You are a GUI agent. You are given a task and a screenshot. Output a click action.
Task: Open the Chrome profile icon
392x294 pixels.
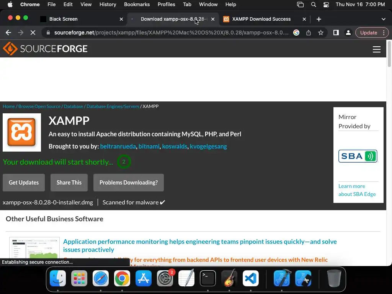click(348, 33)
